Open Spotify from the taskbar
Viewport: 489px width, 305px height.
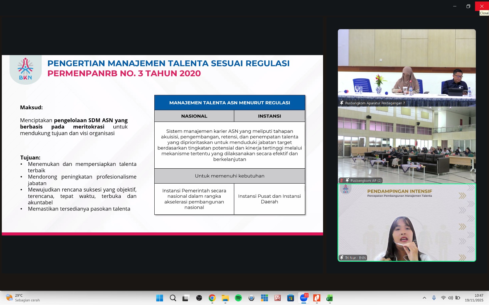click(238, 298)
